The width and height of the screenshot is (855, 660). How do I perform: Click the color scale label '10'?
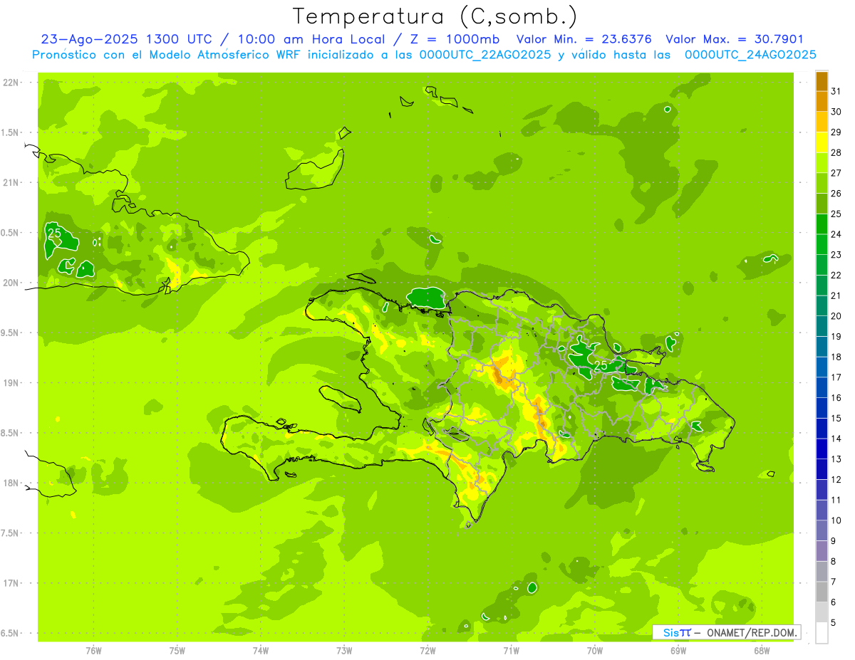click(836, 520)
